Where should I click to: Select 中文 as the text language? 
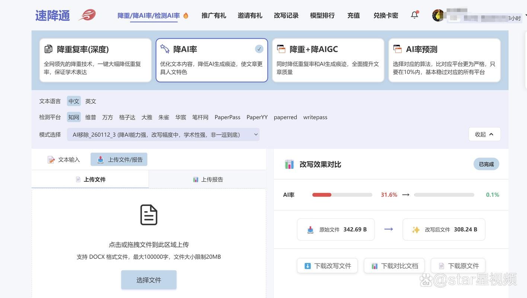click(74, 101)
